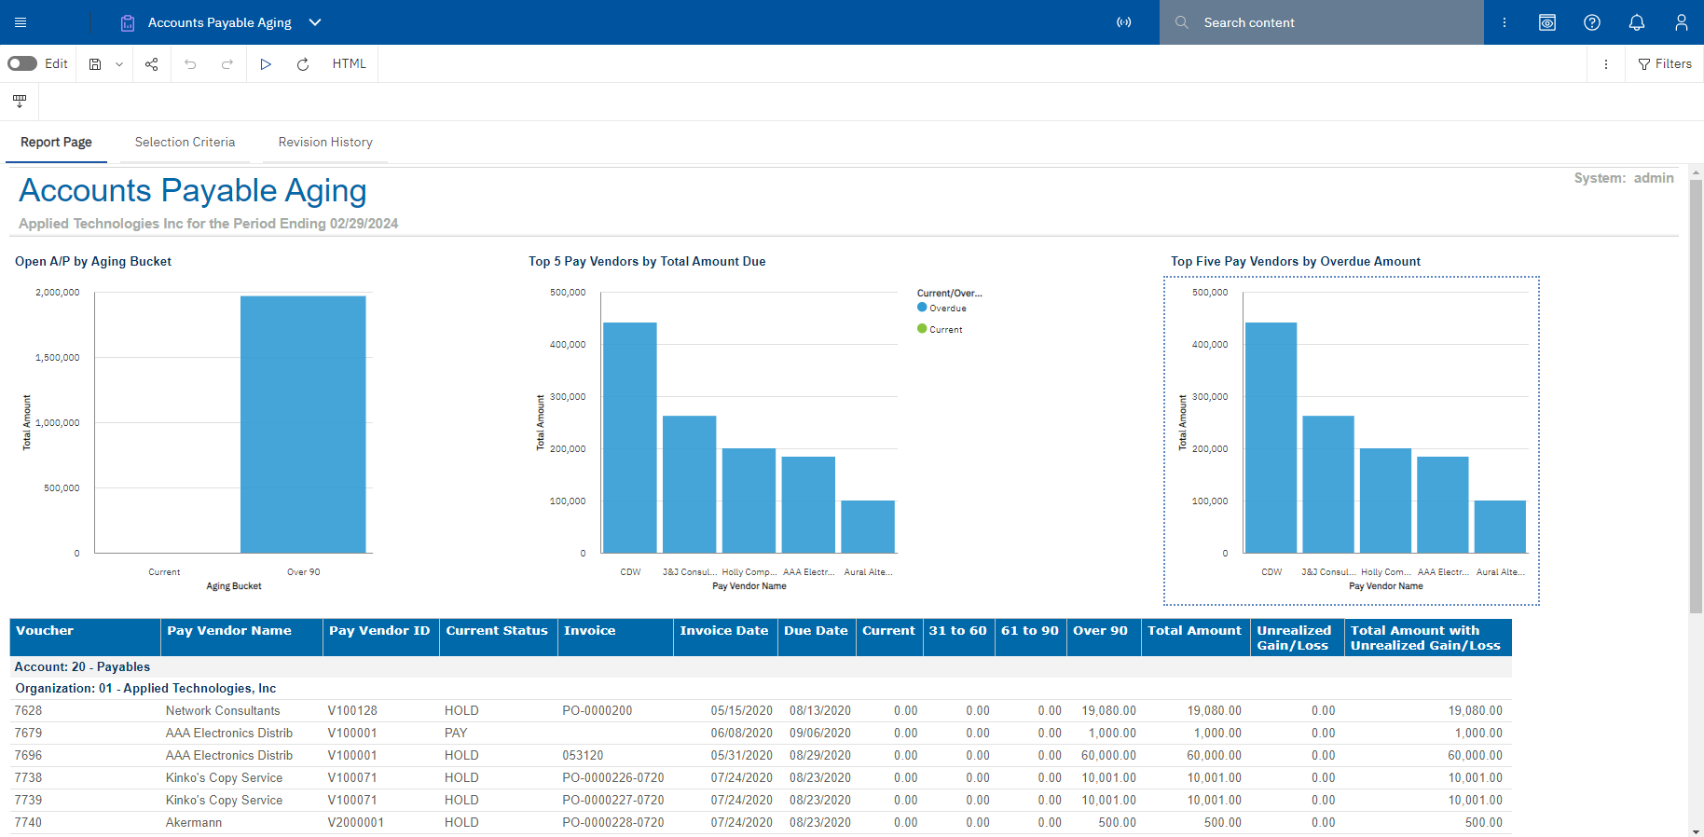Switch to the Revision History tab

(x=325, y=143)
